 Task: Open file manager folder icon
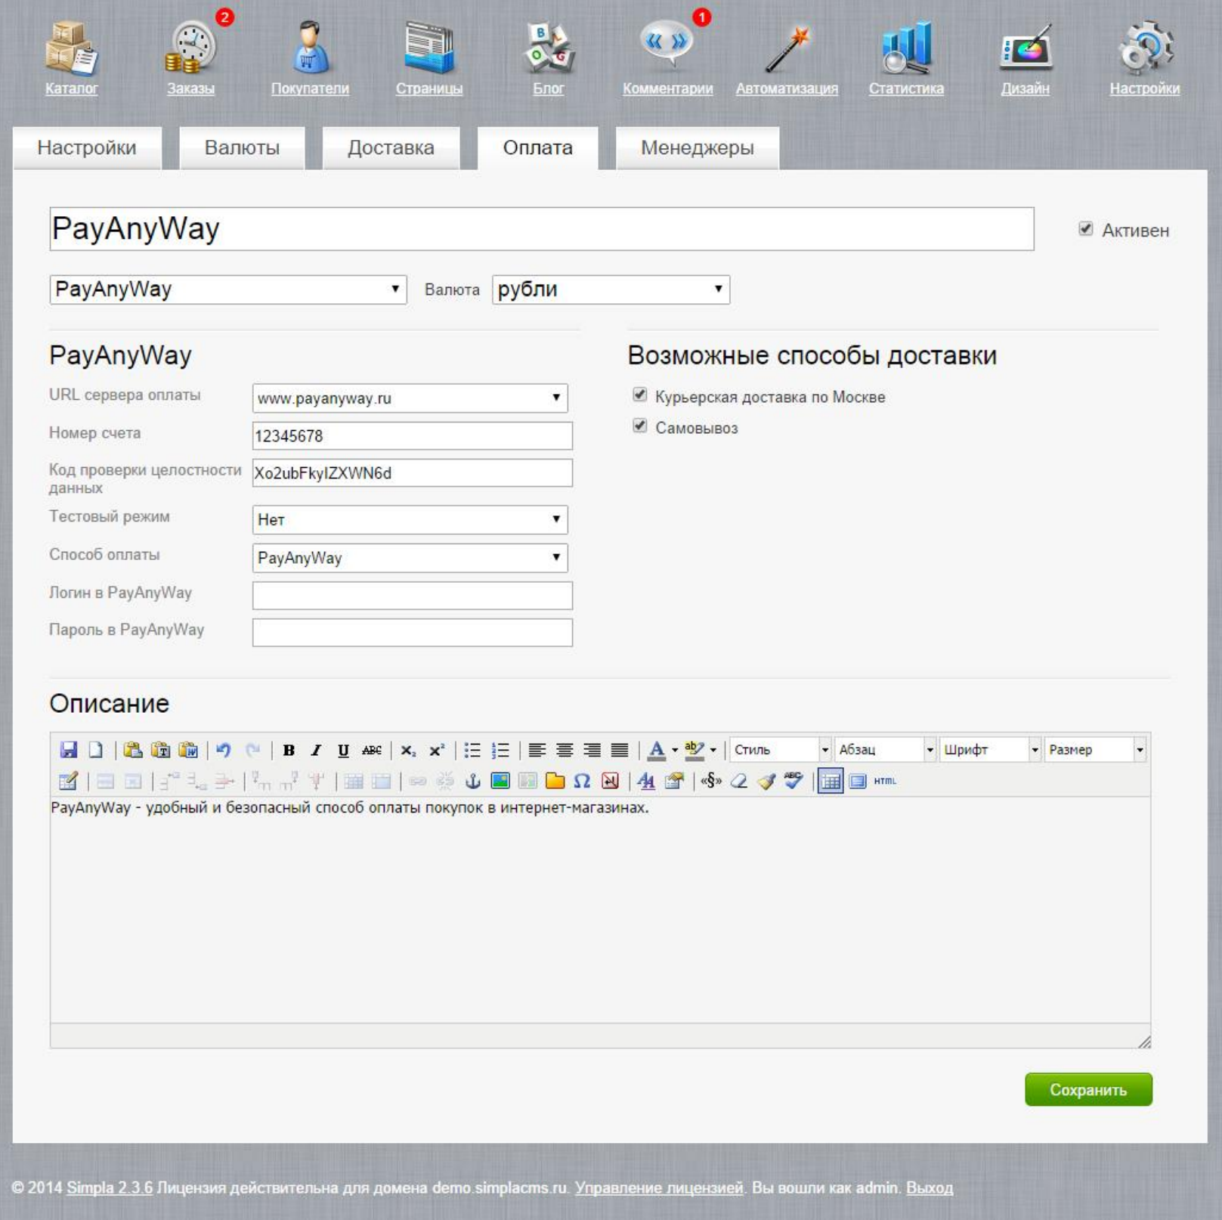pos(555,781)
